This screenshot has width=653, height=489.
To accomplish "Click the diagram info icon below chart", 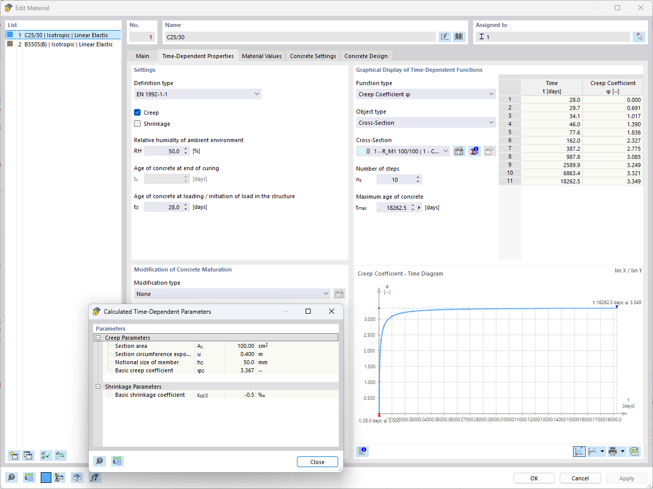I will coord(362,451).
